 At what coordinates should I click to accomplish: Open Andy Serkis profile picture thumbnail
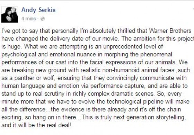coord(10,15)
